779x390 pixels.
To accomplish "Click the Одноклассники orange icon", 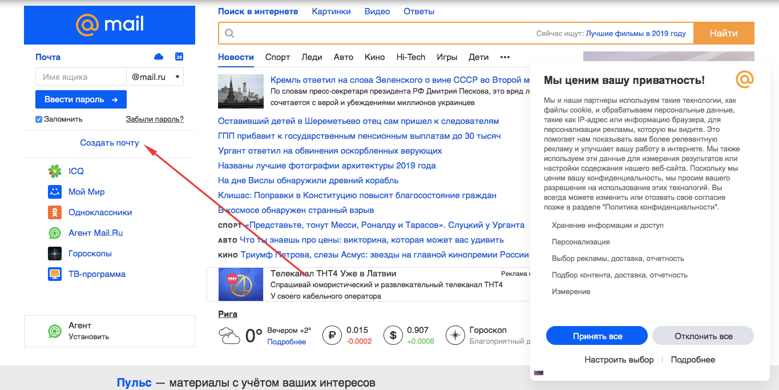I will 54,212.
